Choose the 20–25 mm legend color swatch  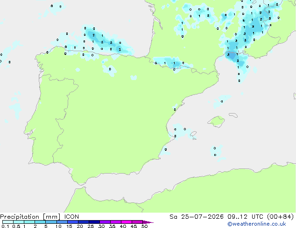tap(83, 222)
